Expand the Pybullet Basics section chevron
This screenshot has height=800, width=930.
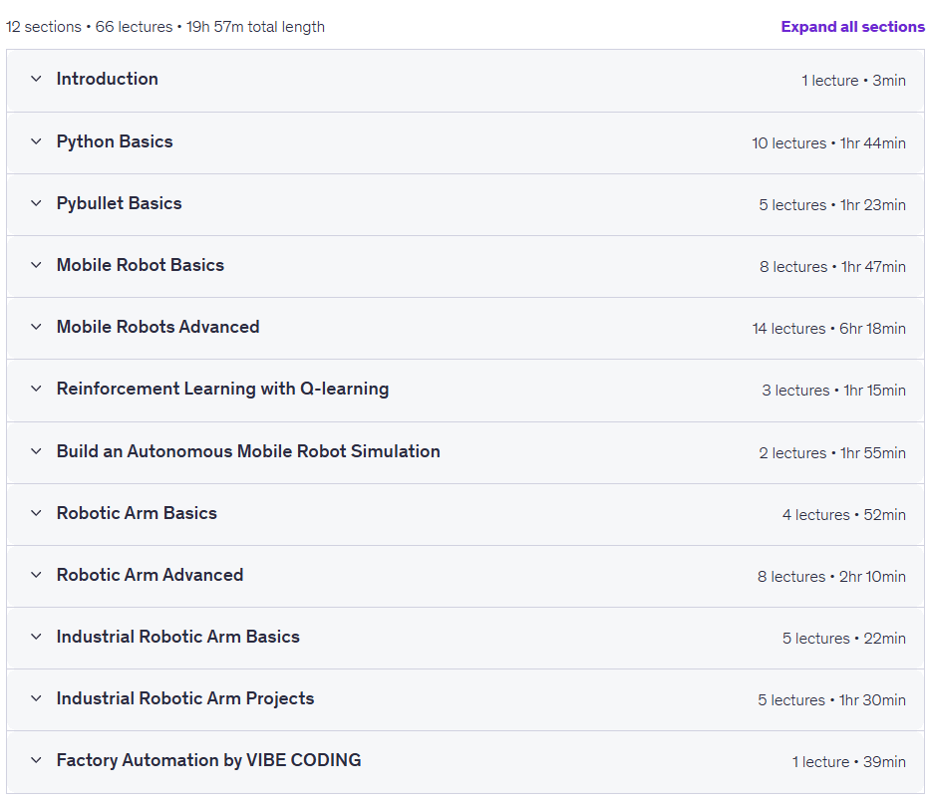coord(36,203)
